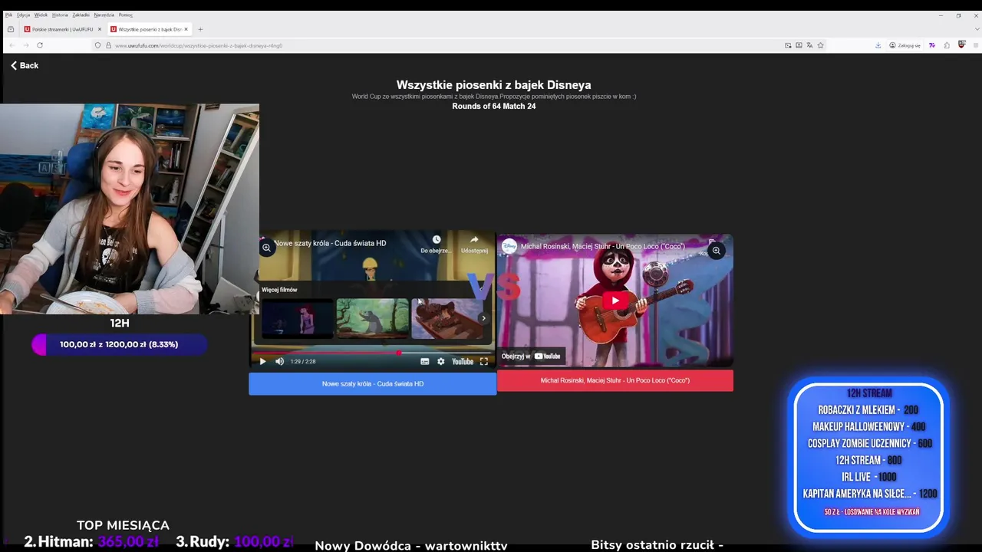Click the picture-in-picture icon in address bar
Viewport: 982px width, 552px height.
tap(788, 45)
